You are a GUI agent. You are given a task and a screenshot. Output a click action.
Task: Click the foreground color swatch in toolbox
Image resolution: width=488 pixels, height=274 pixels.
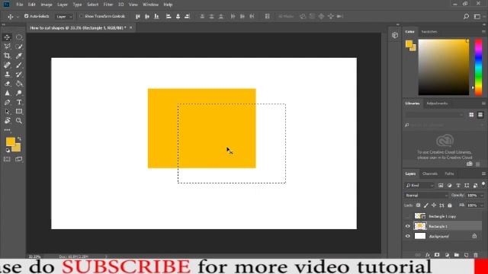tap(10, 142)
